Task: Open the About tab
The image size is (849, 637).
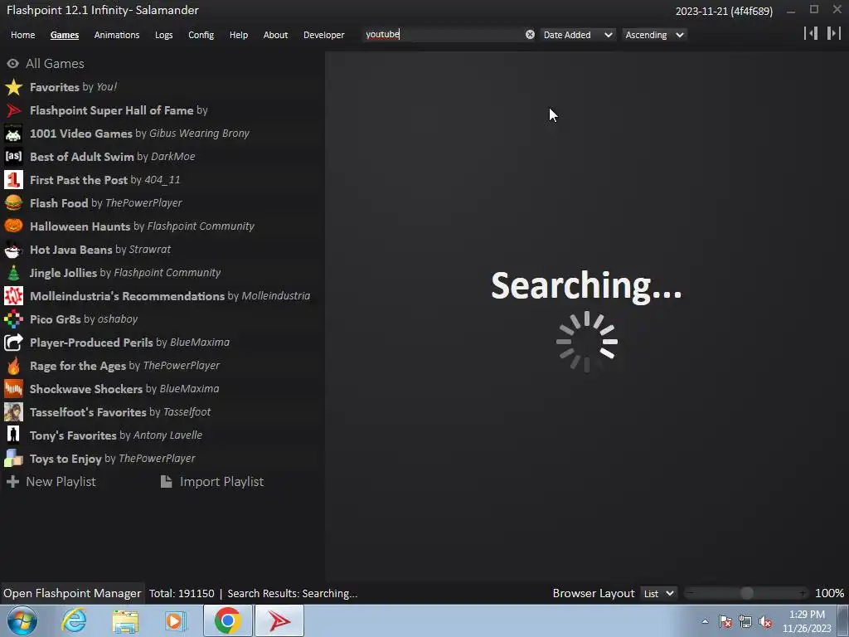Action: 275,35
